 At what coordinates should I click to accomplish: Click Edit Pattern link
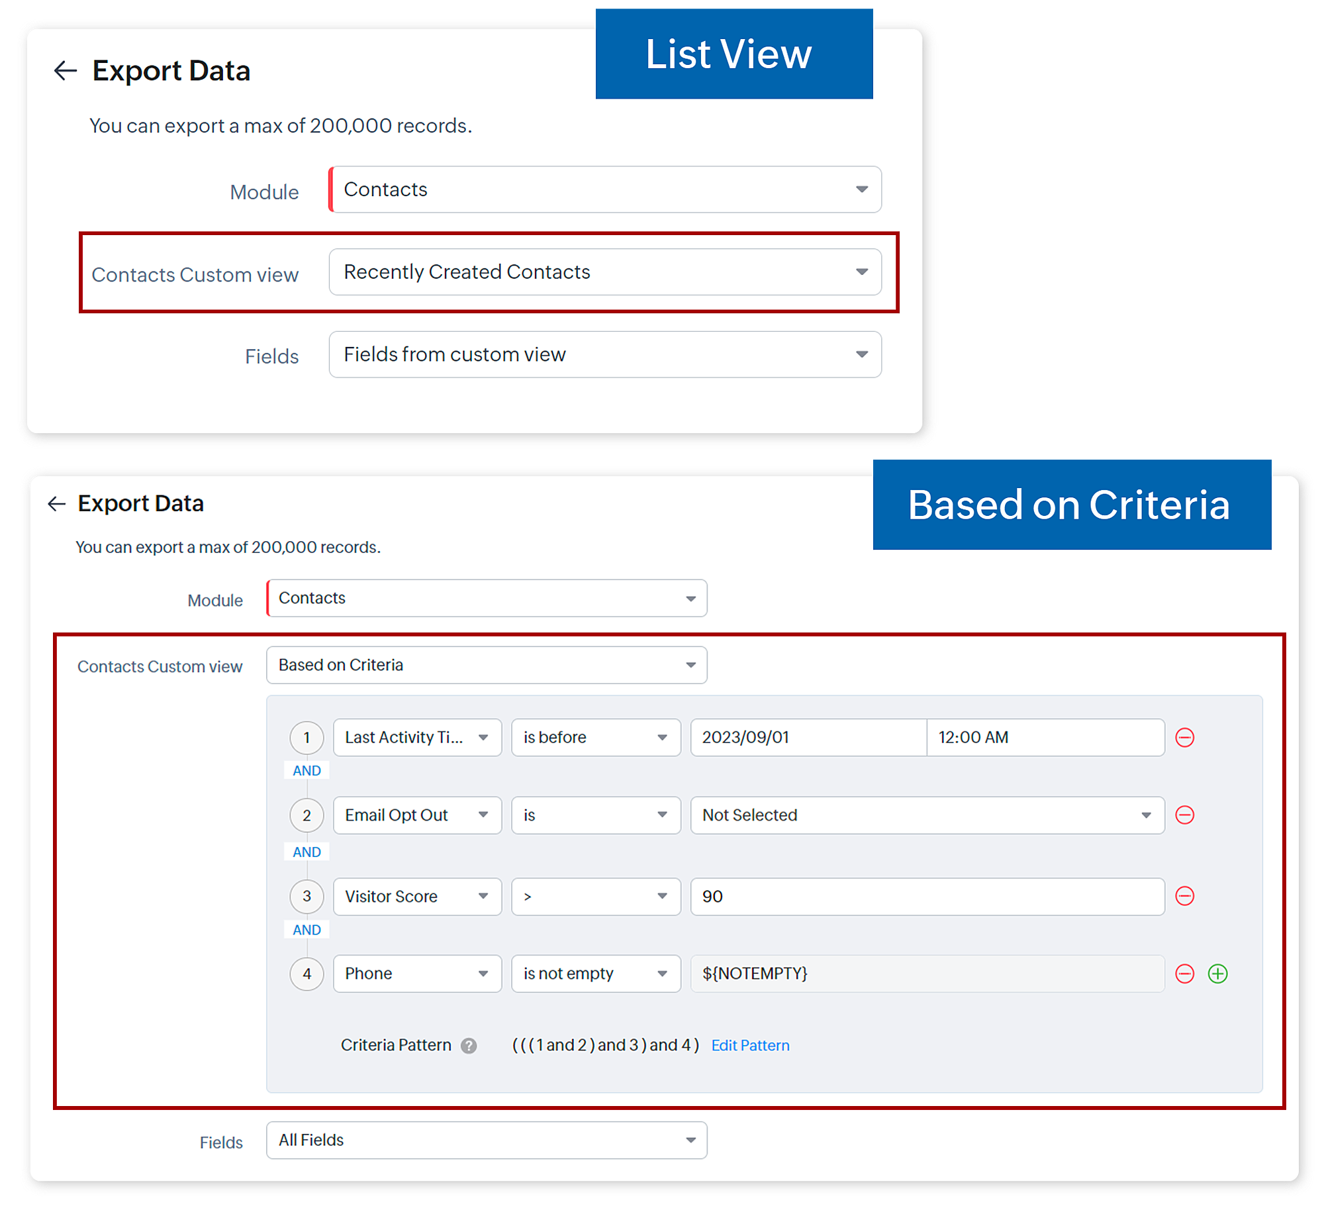pos(750,1046)
